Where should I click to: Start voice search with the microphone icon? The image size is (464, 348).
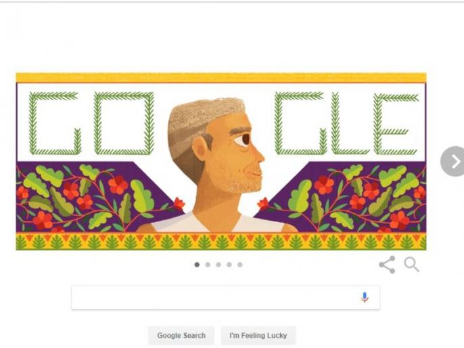coord(365,297)
